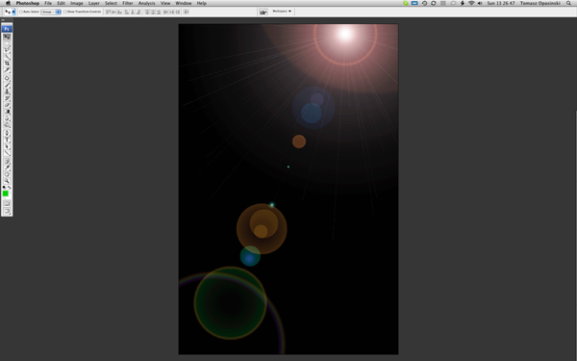Select the Horizontal Type tool

(x=7, y=140)
